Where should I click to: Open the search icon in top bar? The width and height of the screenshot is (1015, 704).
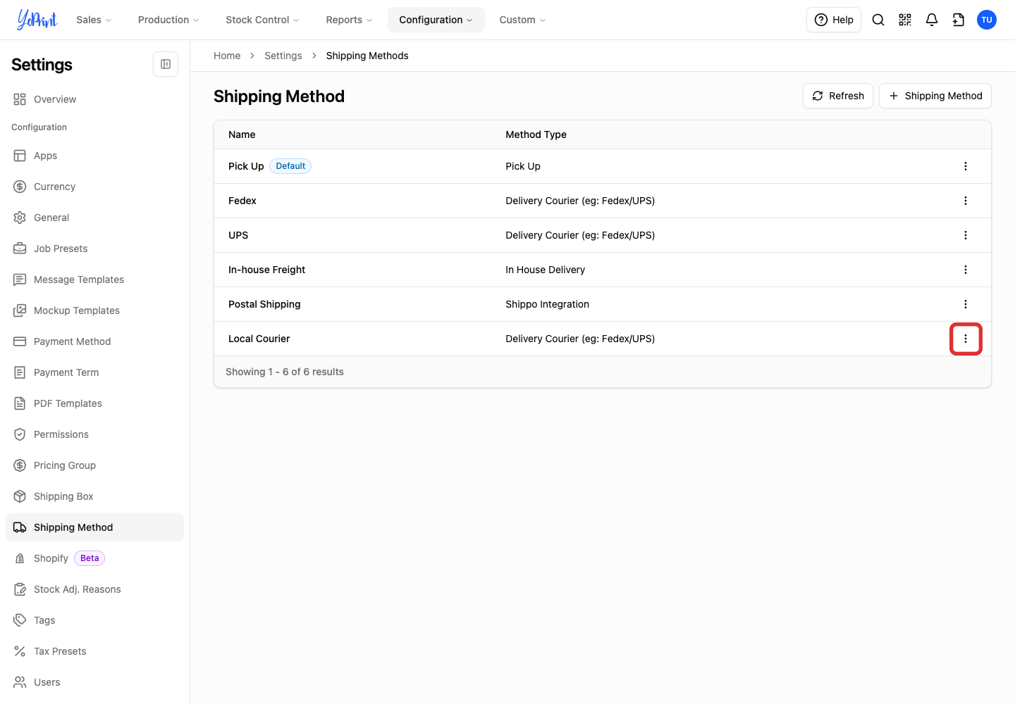(878, 20)
